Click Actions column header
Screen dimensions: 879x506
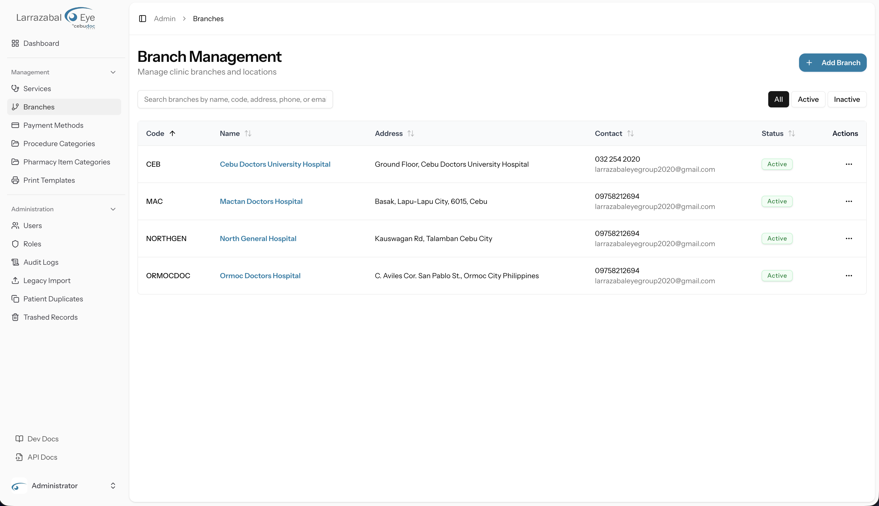click(x=845, y=133)
